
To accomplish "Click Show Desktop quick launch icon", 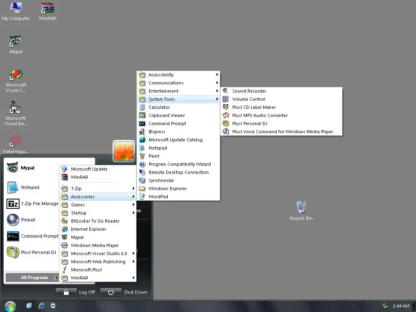I will [x=29, y=306].
